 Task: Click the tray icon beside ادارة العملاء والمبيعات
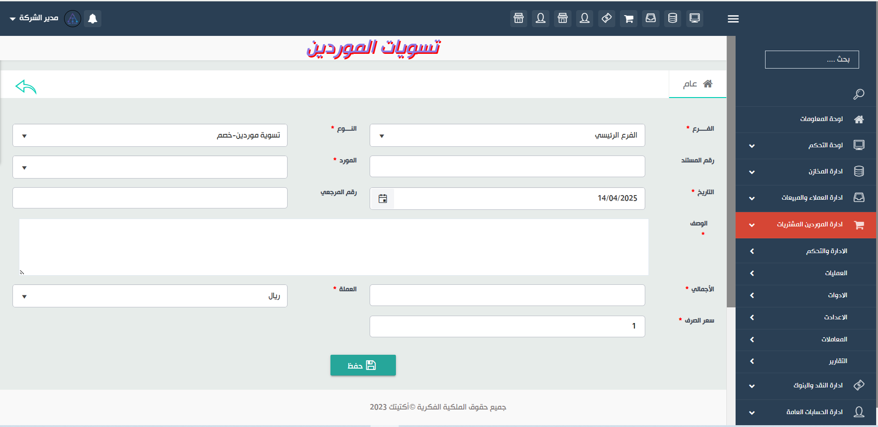click(x=859, y=197)
